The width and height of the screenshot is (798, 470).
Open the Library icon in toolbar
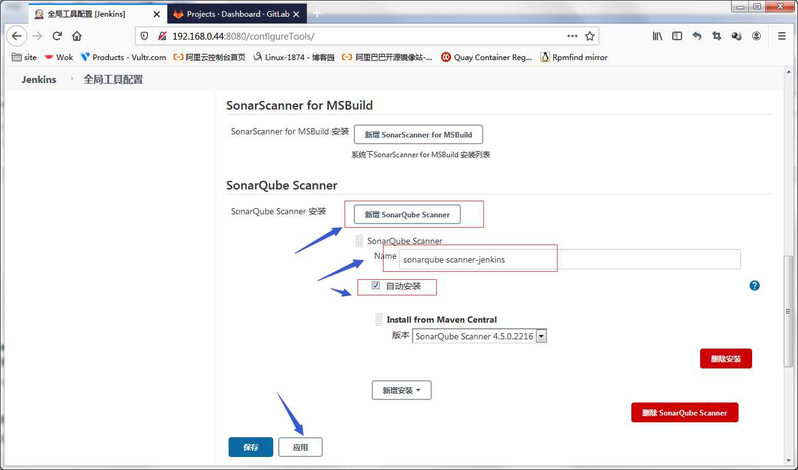tap(657, 36)
